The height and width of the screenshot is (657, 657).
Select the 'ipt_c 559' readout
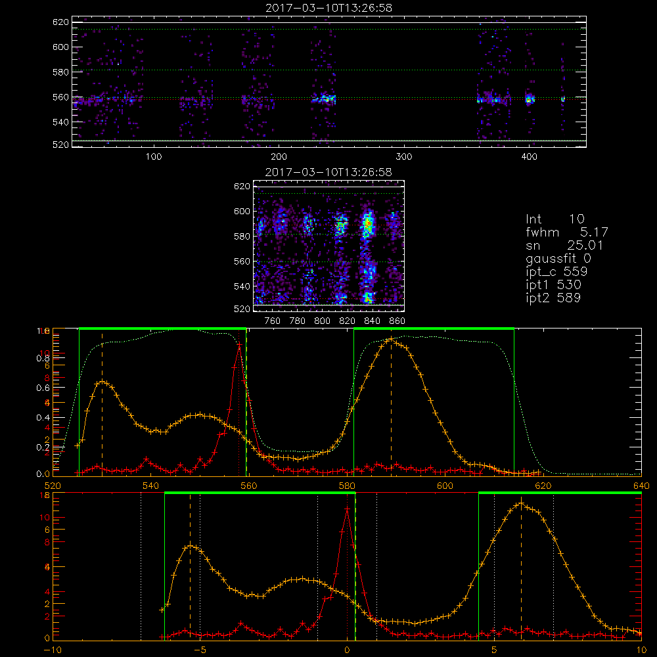556,272
